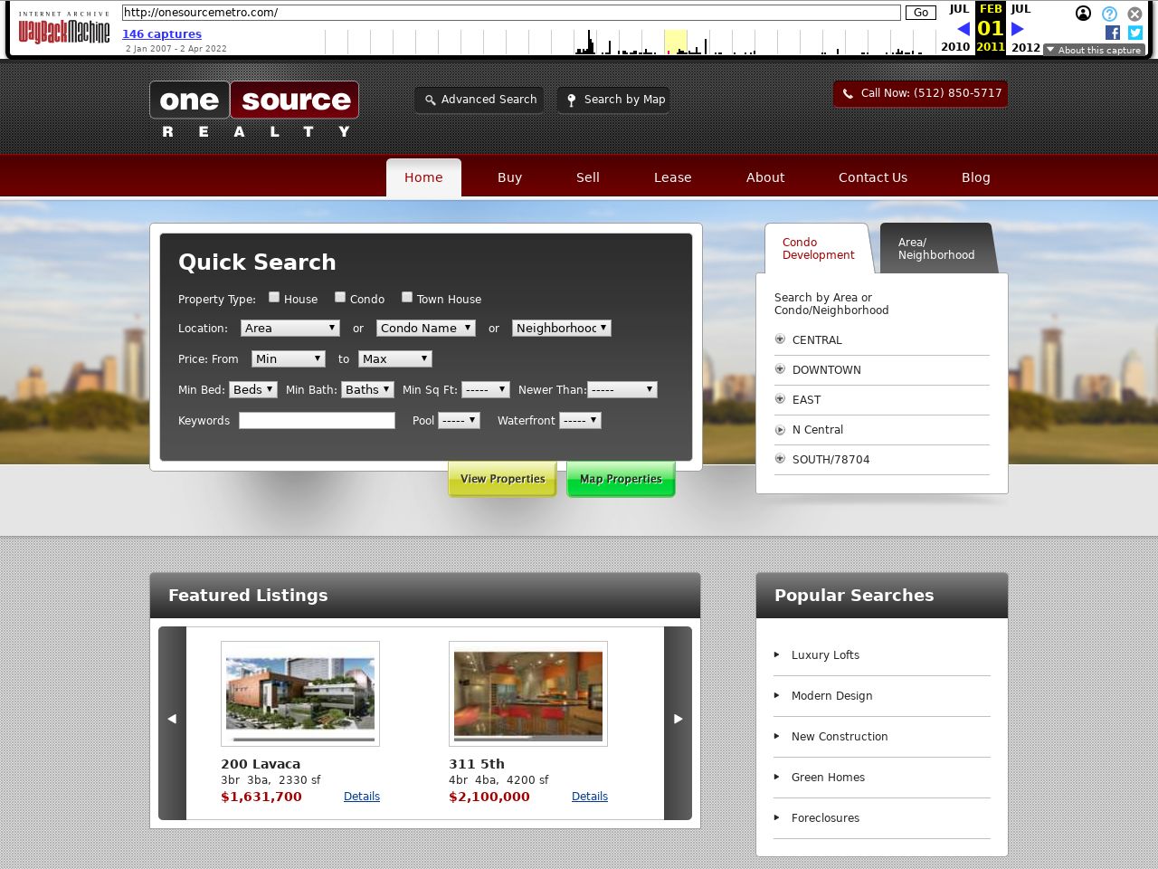Click the View Properties button

502,479
